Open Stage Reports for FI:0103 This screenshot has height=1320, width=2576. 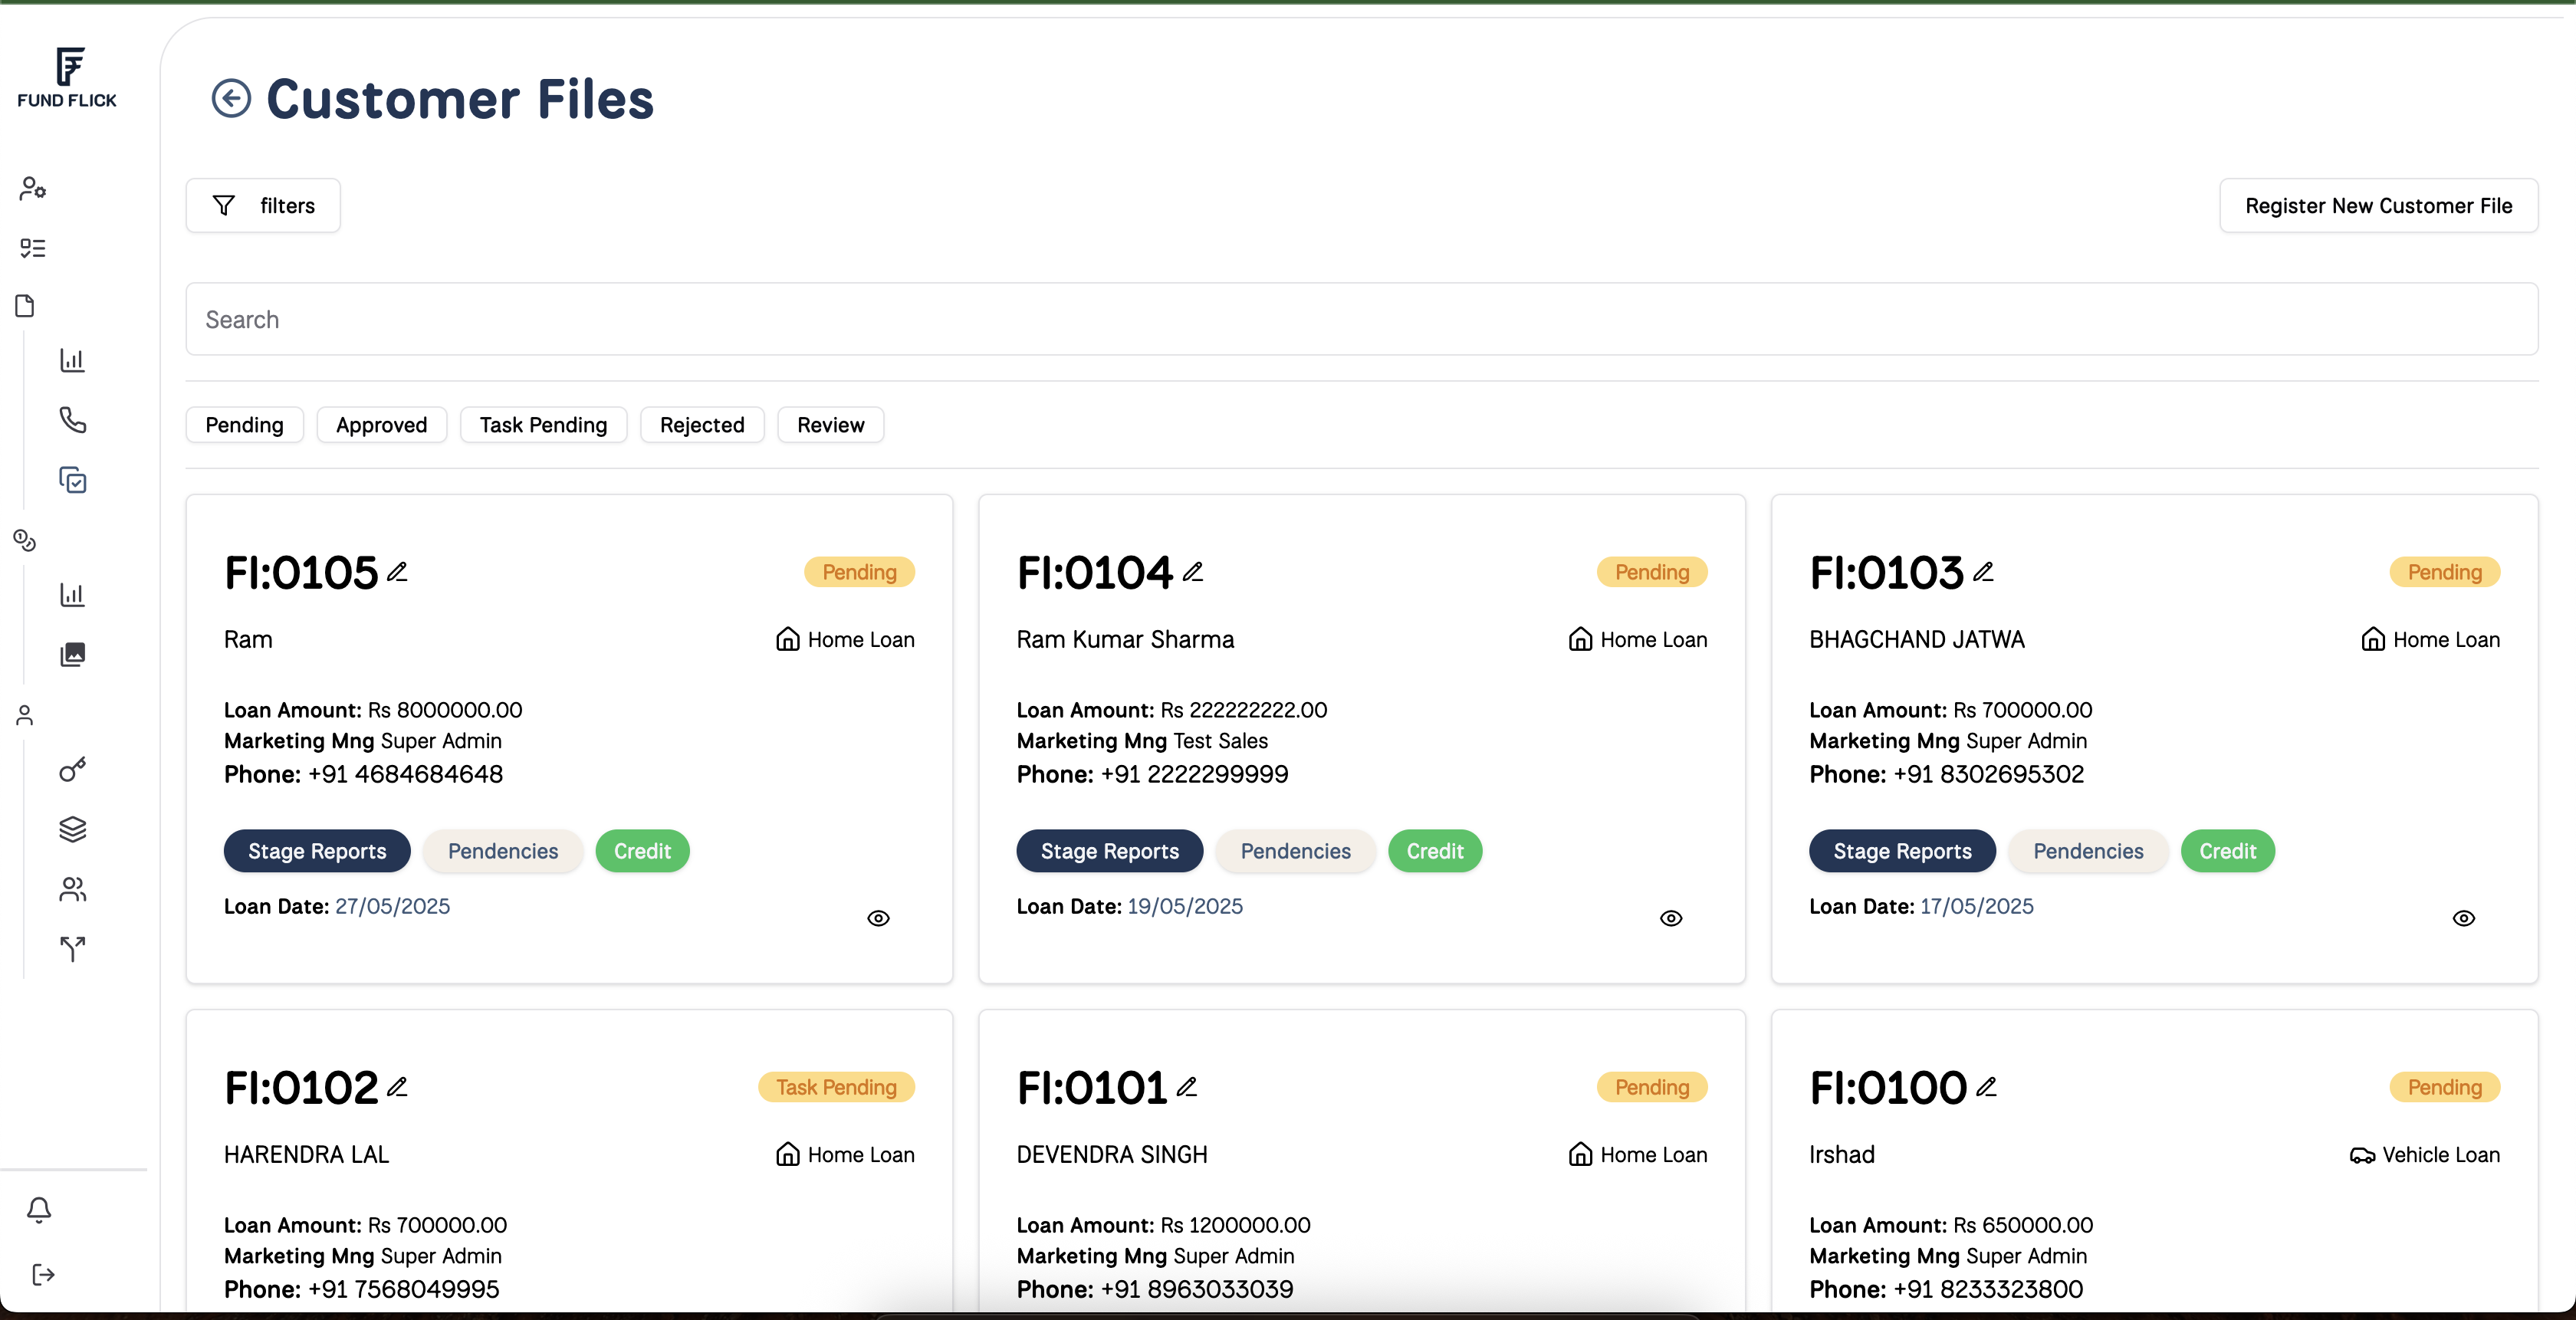pyautogui.click(x=1902, y=851)
